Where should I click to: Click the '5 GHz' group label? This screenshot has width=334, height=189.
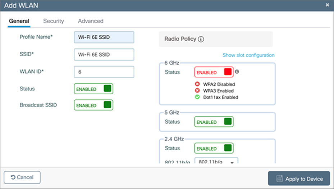(x=172, y=113)
